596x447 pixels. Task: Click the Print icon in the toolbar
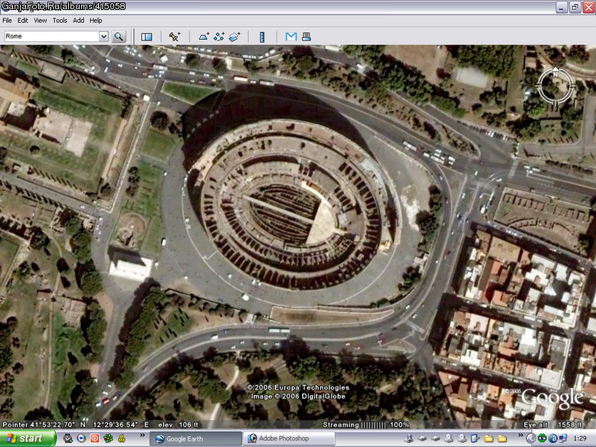pyautogui.click(x=306, y=37)
